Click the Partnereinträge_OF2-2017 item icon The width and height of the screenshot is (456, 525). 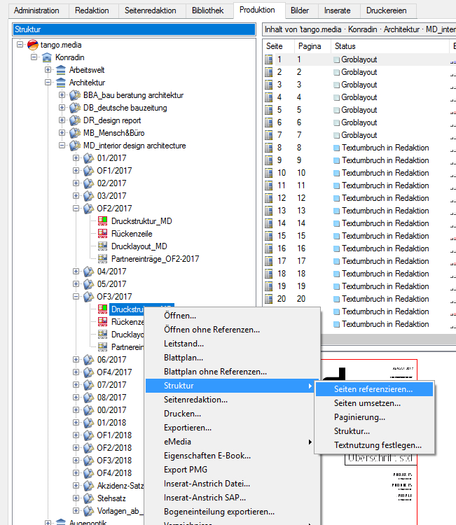point(102,259)
